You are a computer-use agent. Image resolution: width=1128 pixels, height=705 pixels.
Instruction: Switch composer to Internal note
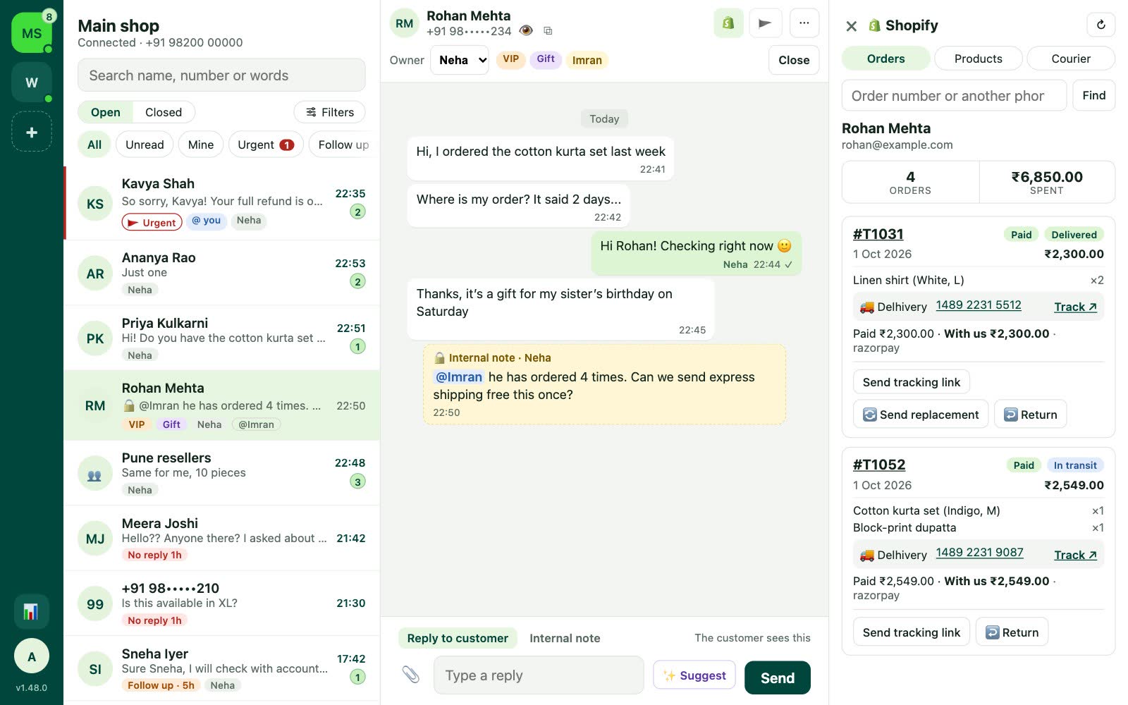[565, 638]
